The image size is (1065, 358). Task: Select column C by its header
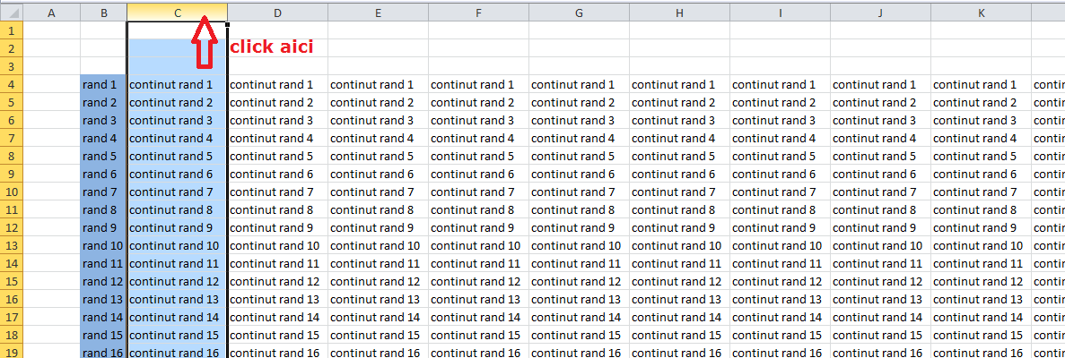coord(177,13)
